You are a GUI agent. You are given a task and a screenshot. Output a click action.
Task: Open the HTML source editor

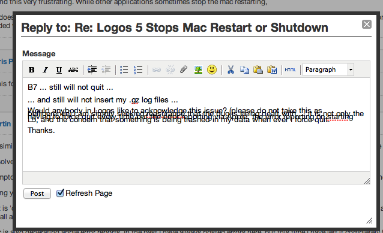(x=291, y=70)
